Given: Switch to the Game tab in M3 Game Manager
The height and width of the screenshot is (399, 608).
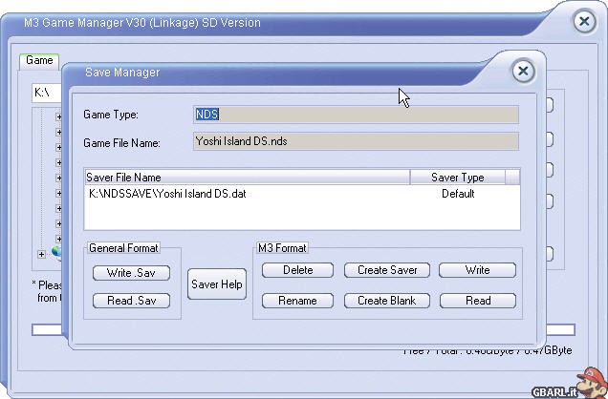Looking at the screenshot, I should click(39, 61).
